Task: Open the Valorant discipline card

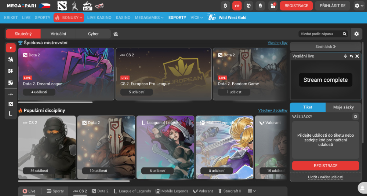Action: (271, 147)
